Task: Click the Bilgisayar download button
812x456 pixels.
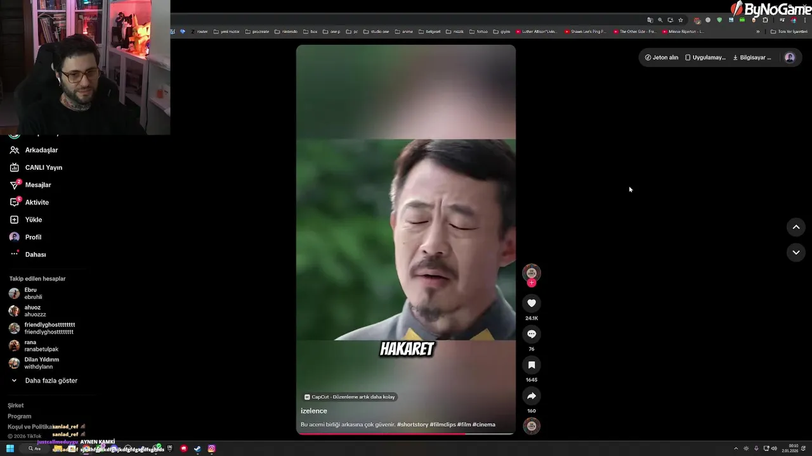Action: (752, 58)
